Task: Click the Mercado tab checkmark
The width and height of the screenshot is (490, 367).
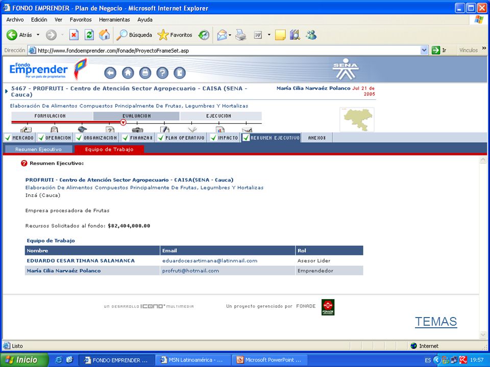Action: click(8, 138)
